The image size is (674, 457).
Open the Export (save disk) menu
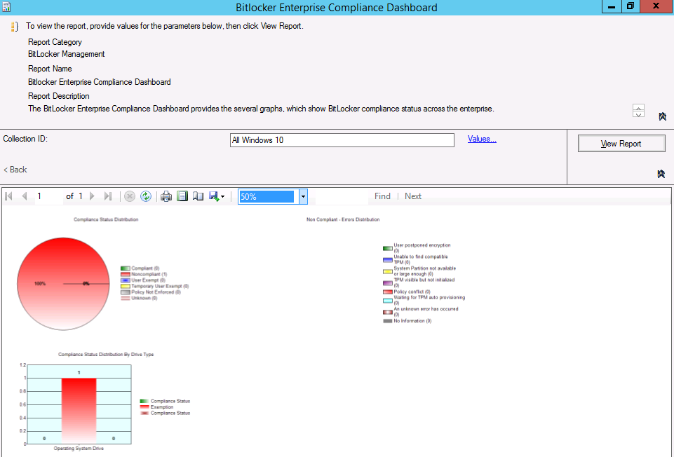click(217, 196)
